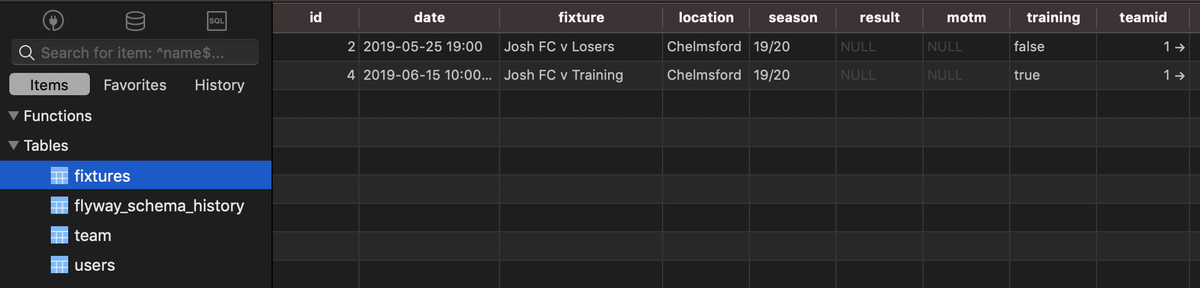
Task: Click the users table icon
Action: (60, 265)
